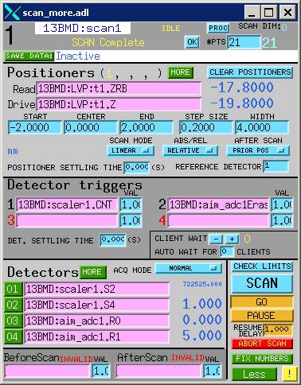Image resolution: width=301 pixels, height=385 pixels.
Task: Click AfterScan VAL field
Action: 213,371
